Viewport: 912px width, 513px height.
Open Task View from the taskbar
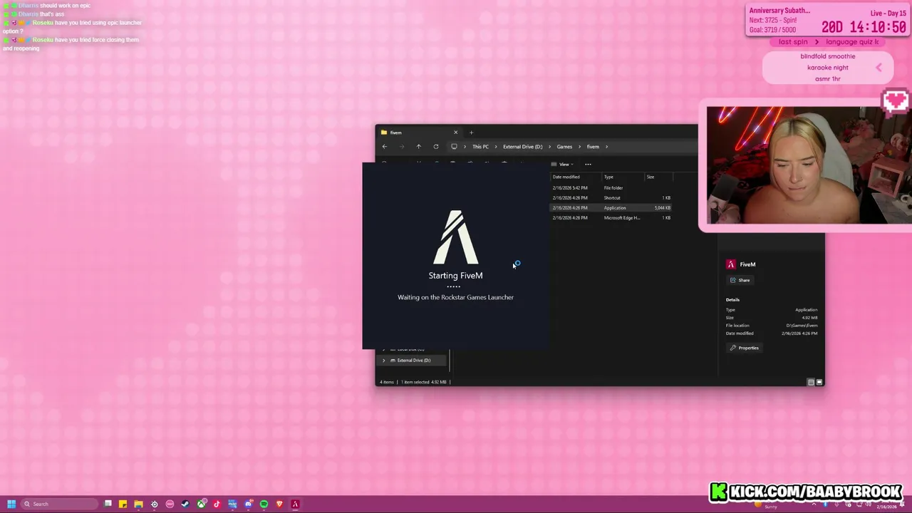108,504
